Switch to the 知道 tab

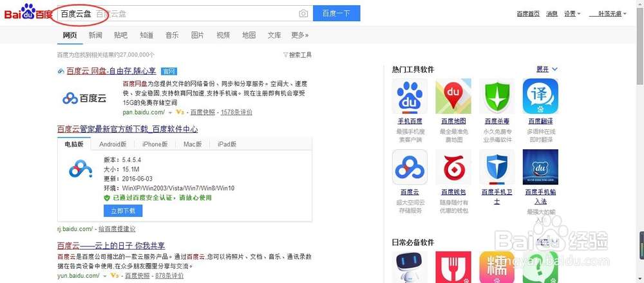click(x=147, y=35)
